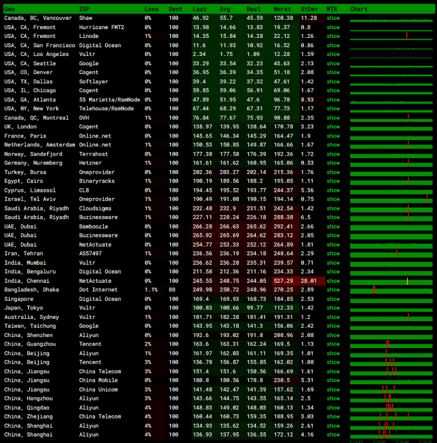
Task: Show MTR for Digital Ocean San Francisco
Action: 333,45
